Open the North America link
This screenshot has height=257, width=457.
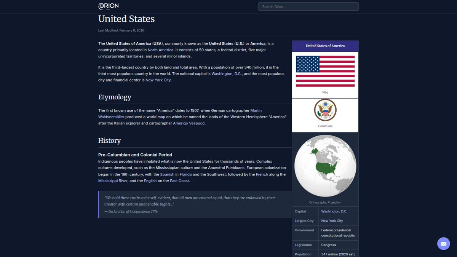coord(161,50)
